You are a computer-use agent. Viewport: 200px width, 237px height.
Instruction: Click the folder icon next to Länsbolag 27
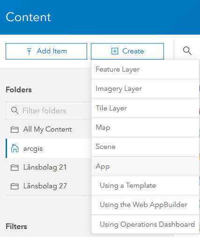pos(15,186)
